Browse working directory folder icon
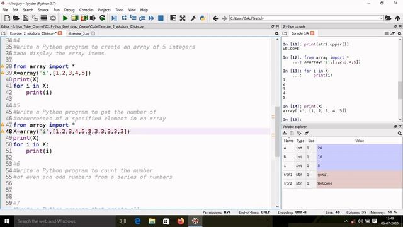 tap(388, 18)
